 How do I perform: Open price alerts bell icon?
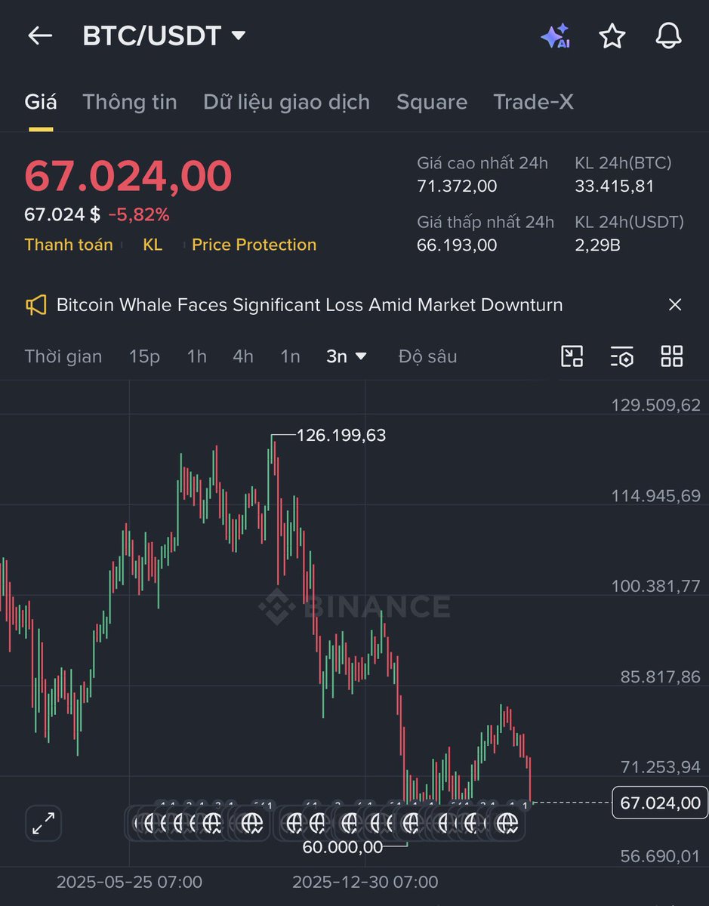[x=668, y=35]
